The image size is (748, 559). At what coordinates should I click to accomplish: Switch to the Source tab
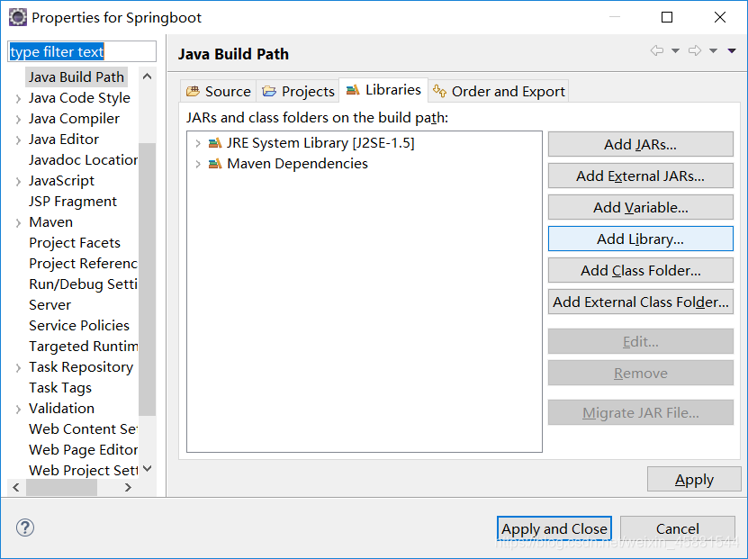[219, 91]
